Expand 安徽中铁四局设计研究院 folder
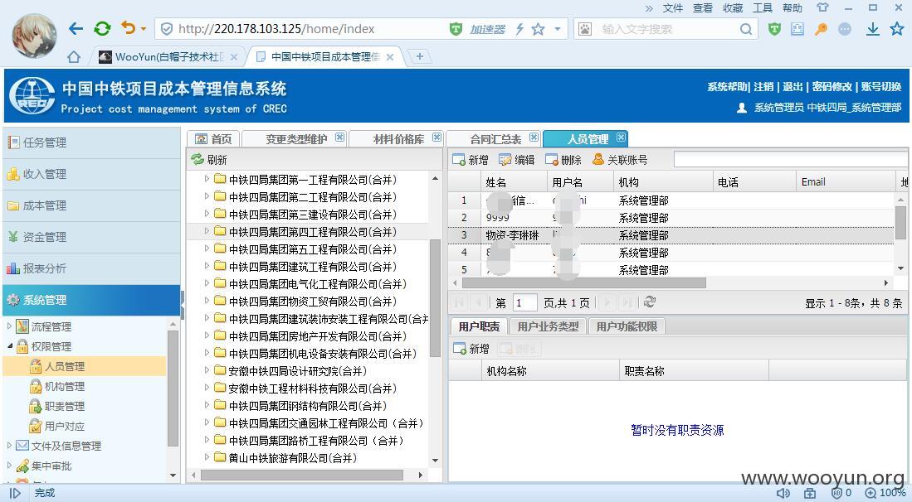912x502 pixels. point(207,370)
